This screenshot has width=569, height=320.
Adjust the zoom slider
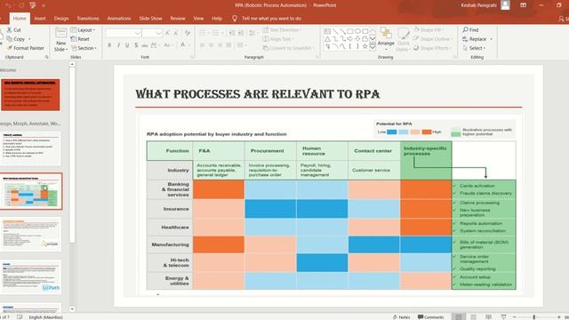534,317
